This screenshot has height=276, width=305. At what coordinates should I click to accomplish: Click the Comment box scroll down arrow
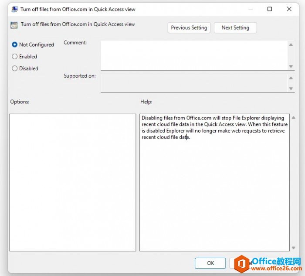coord(291,66)
